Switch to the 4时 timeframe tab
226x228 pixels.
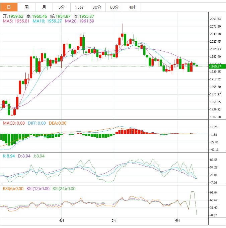click(x=132, y=7)
